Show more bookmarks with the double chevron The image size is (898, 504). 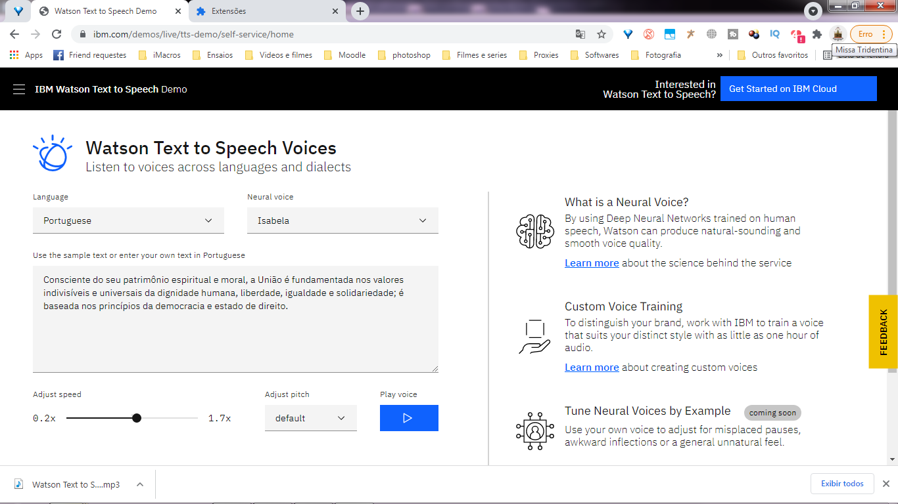[720, 55]
